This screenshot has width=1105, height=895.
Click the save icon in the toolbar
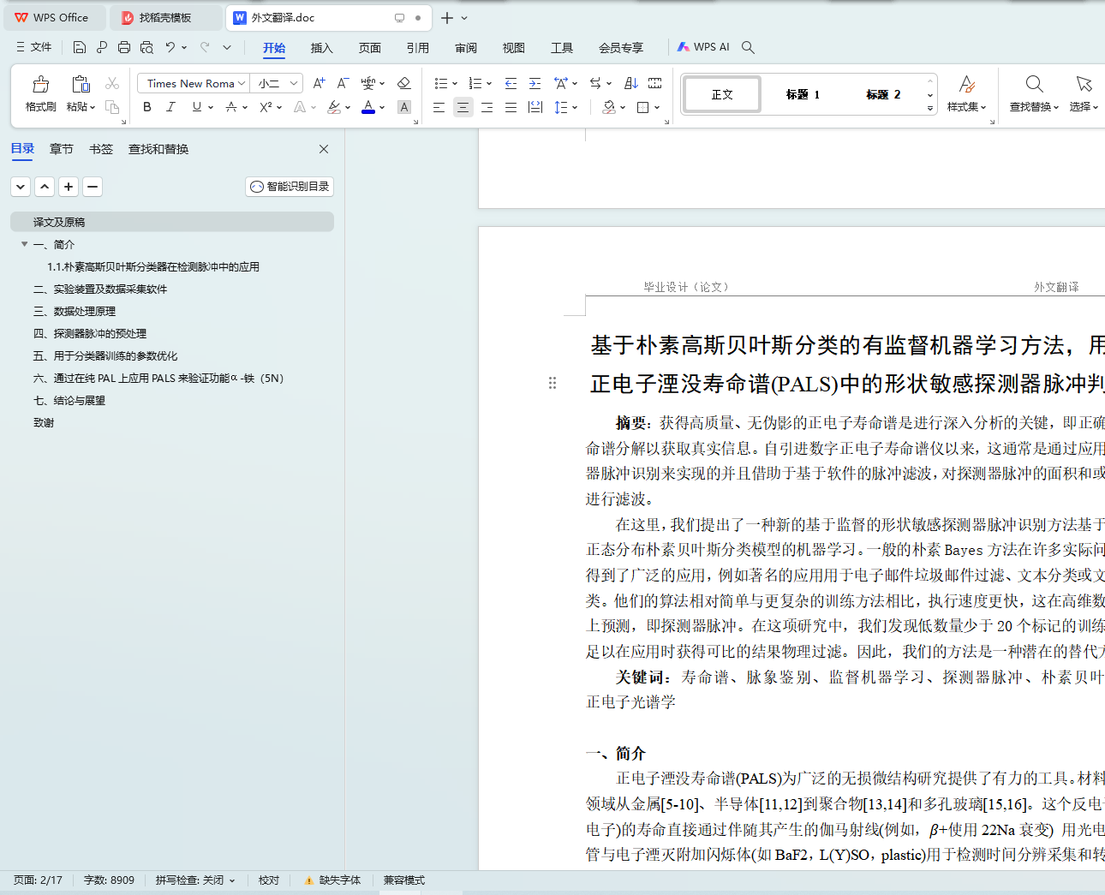(x=80, y=47)
